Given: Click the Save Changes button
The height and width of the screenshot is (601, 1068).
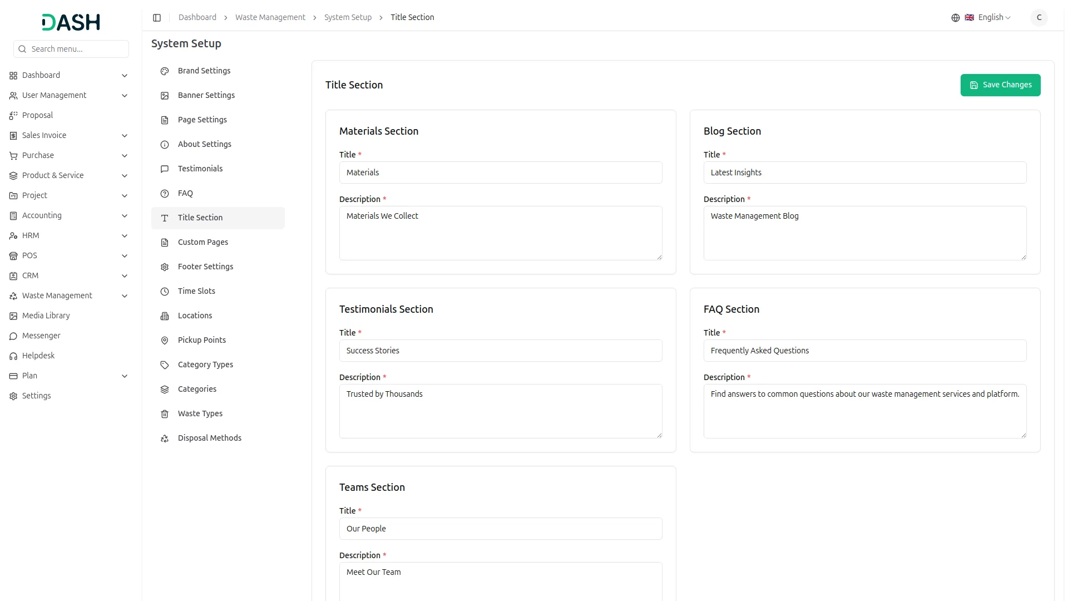Looking at the screenshot, I should (x=1000, y=85).
